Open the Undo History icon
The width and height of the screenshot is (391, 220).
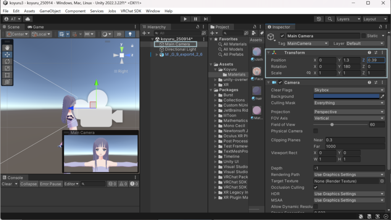coord(319,19)
